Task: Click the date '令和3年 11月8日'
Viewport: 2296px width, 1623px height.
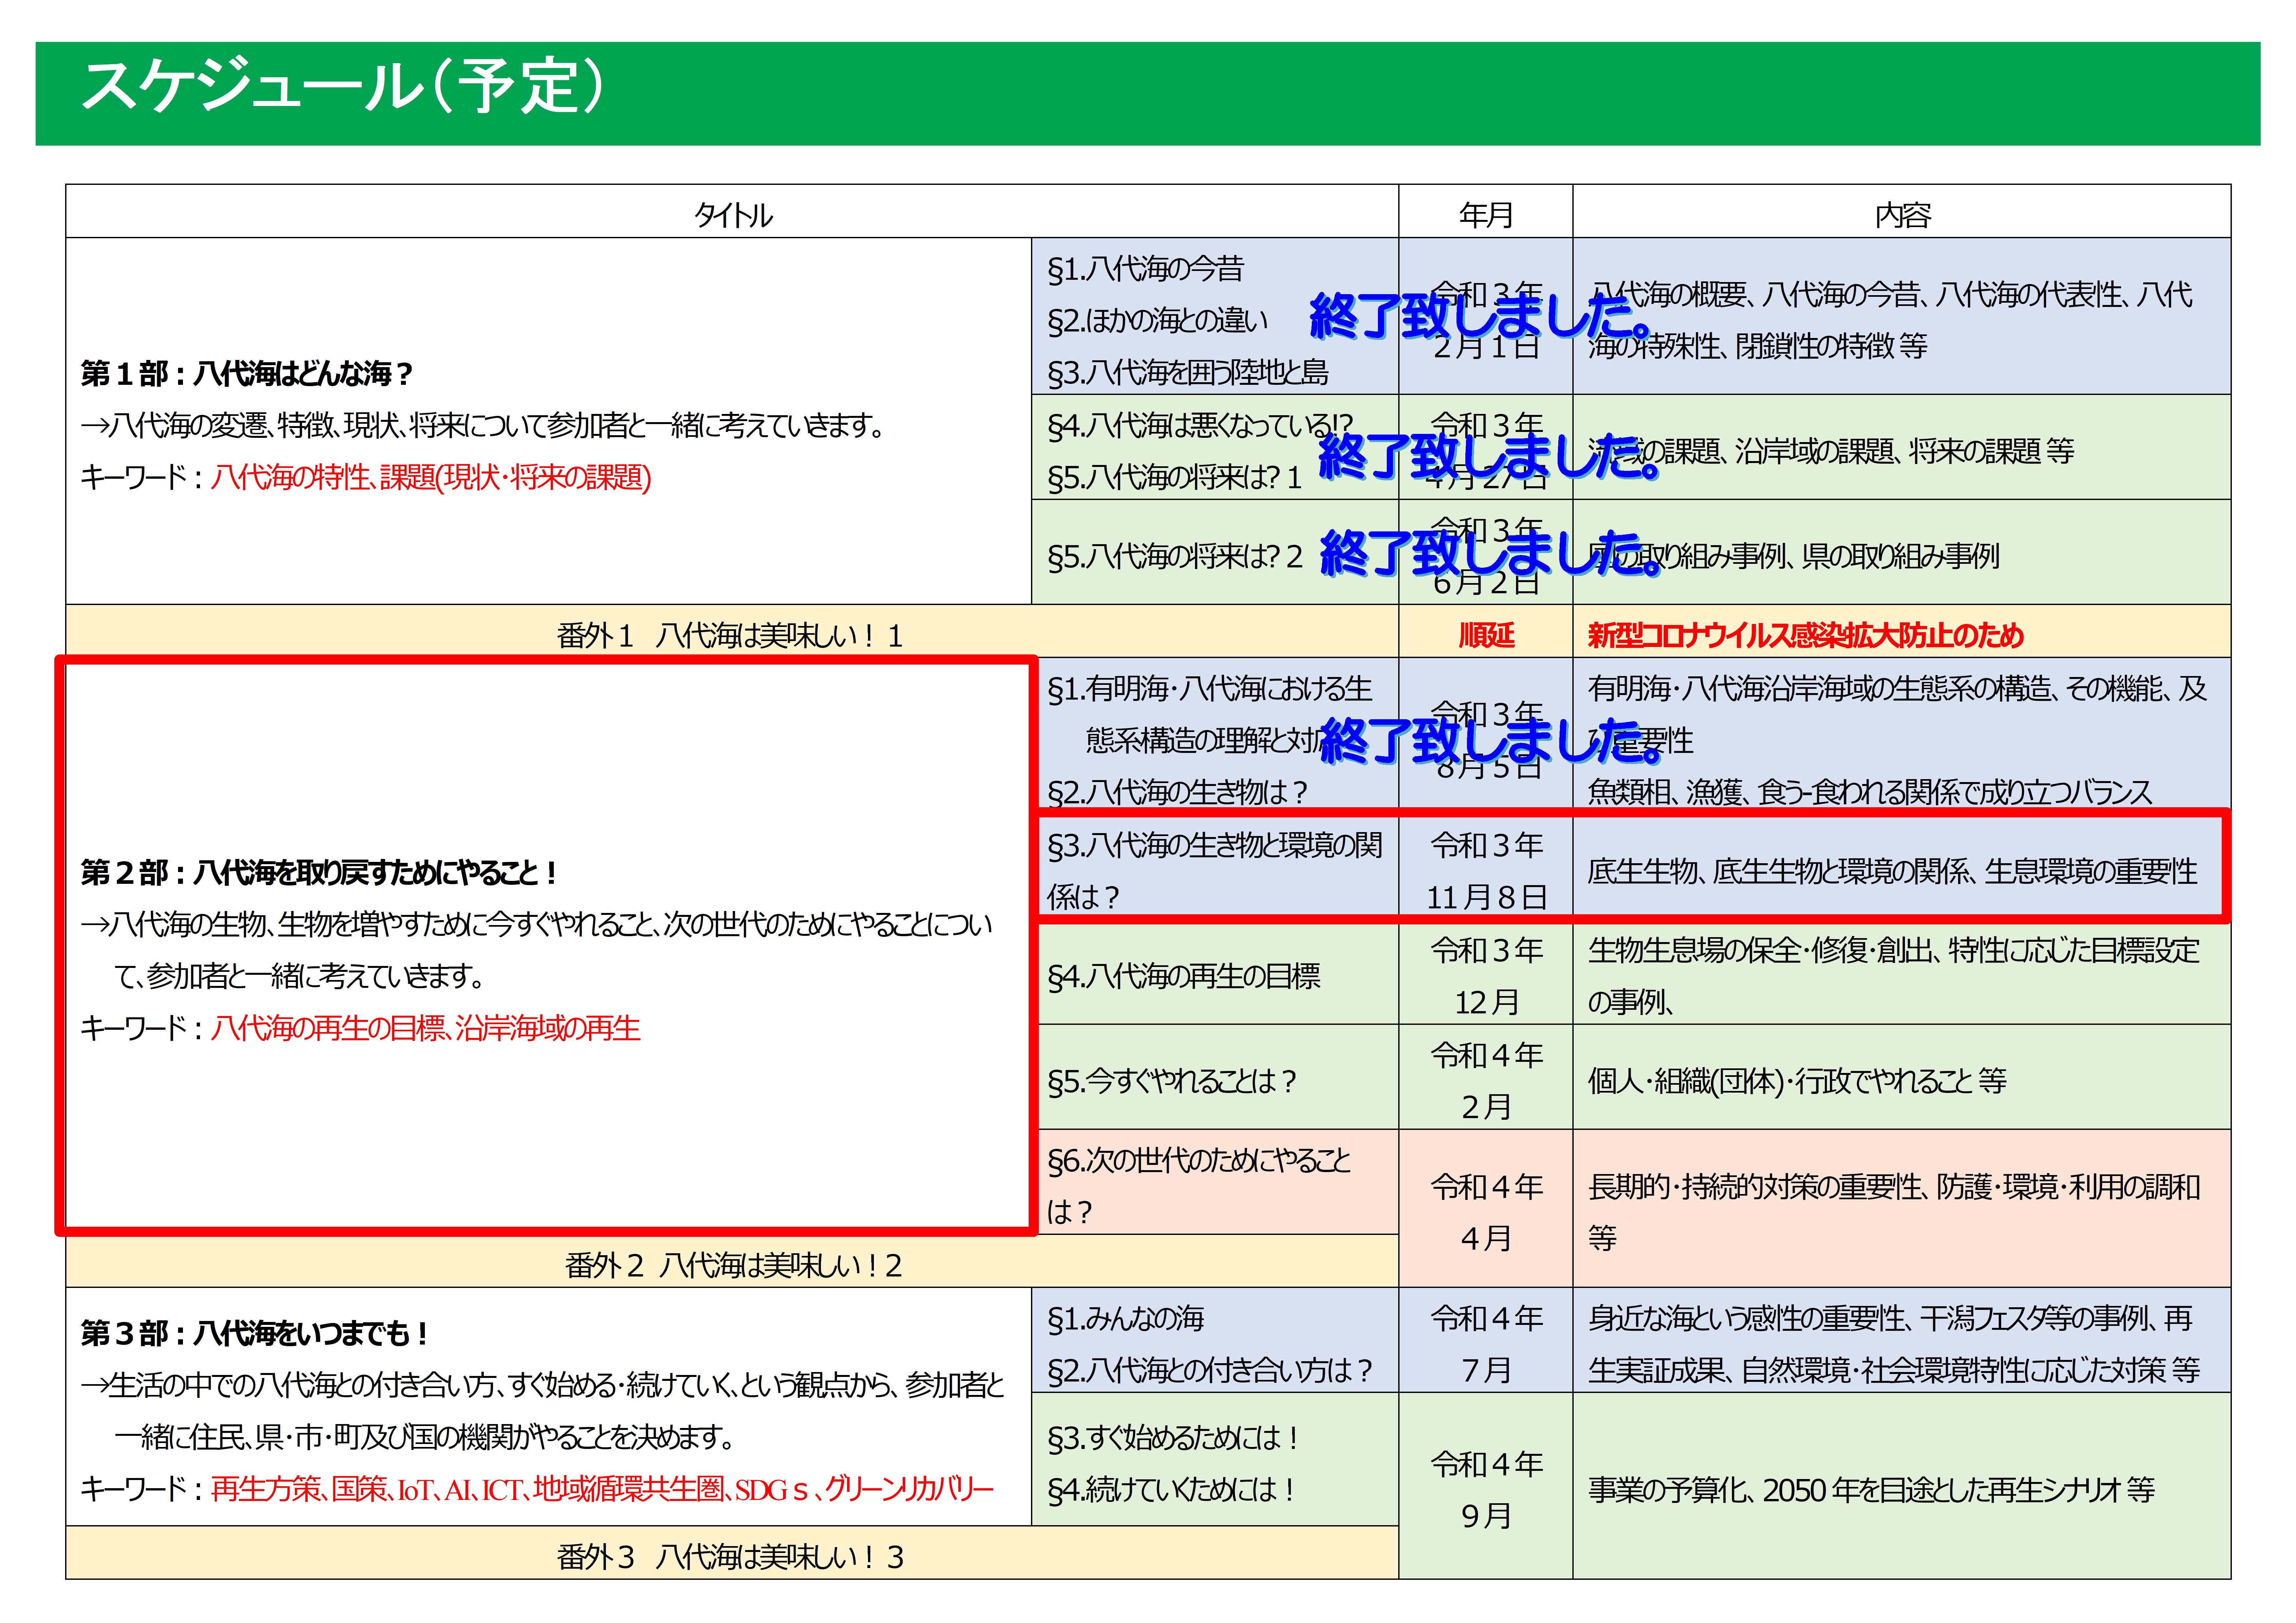Action: 1486,871
